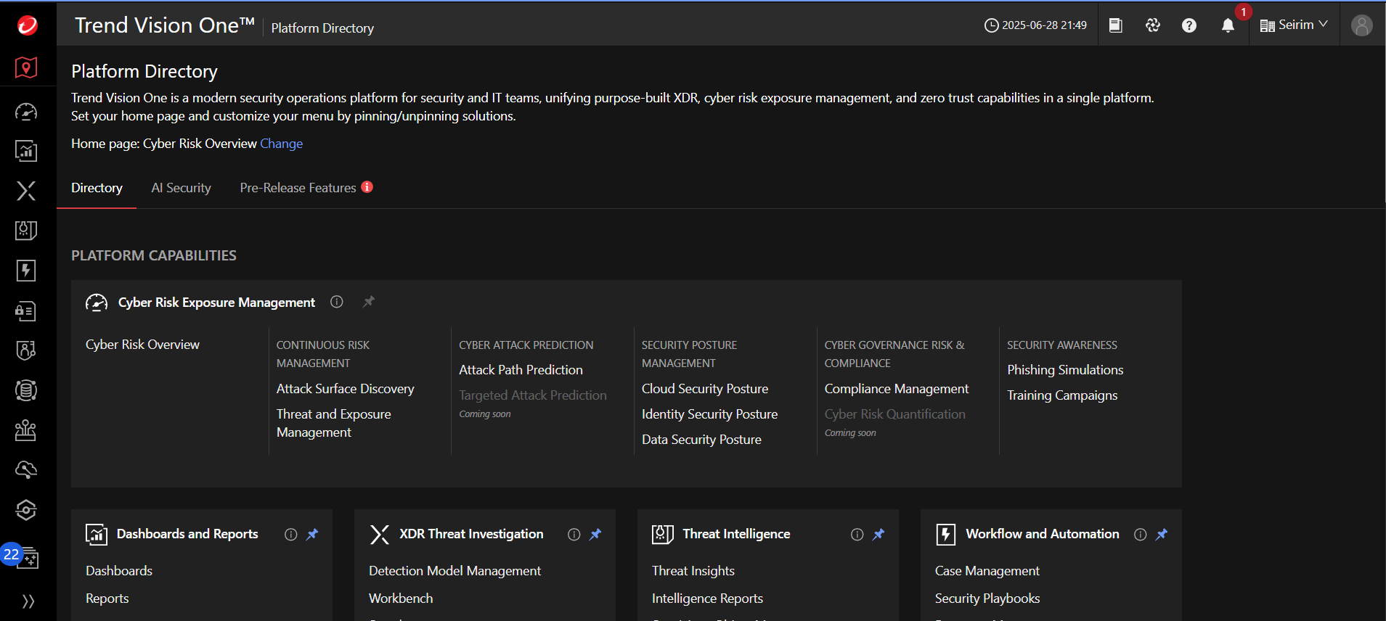1386x621 pixels.
Task: Open Cyber Risk Overview
Action: pos(142,345)
